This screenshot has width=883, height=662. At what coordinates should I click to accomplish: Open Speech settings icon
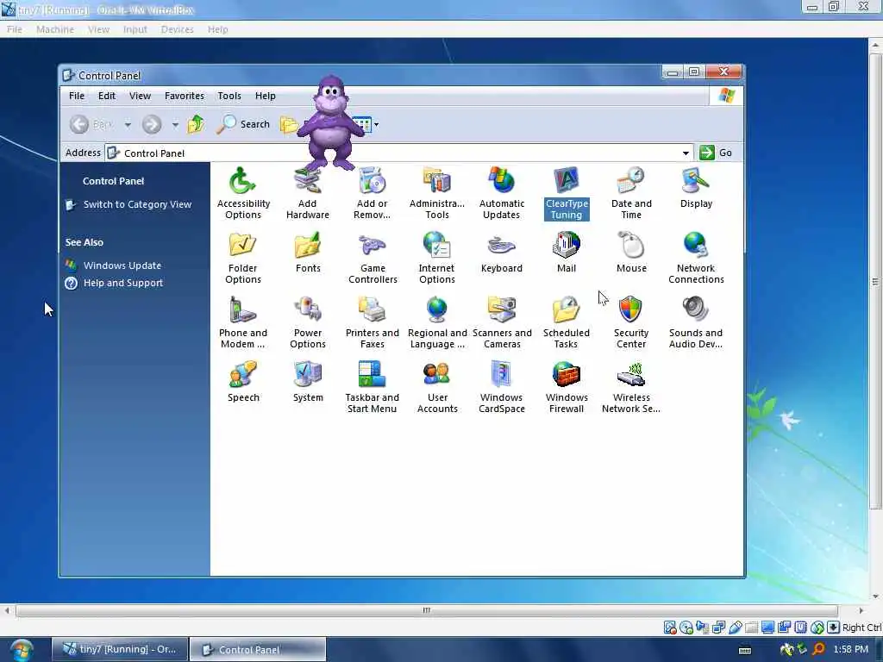coord(242,381)
